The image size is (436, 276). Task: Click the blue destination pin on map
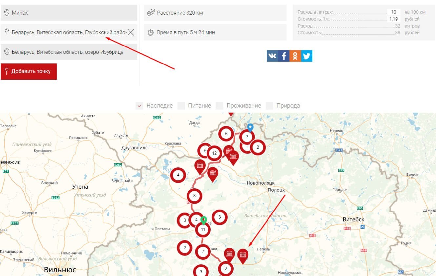tap(250, 127)
